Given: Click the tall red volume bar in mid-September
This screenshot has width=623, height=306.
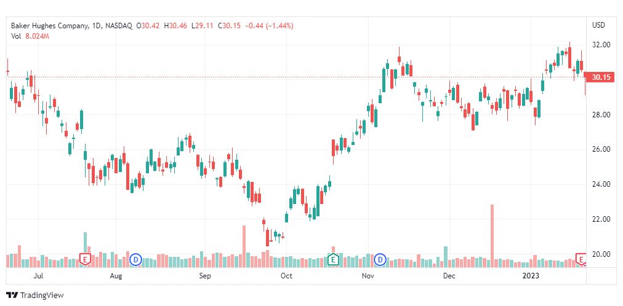Looking at the screenshot, I should tap(244, 246).
